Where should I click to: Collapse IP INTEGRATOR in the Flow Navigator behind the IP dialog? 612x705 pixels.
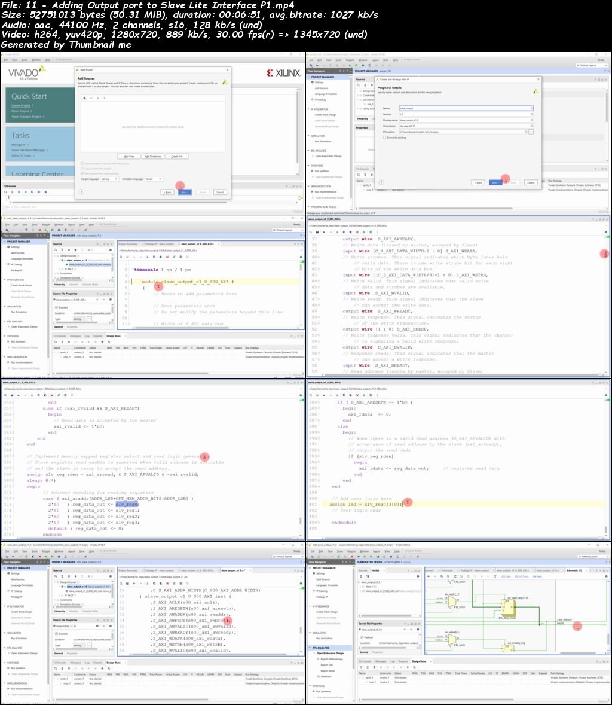[x=309, y=109]
